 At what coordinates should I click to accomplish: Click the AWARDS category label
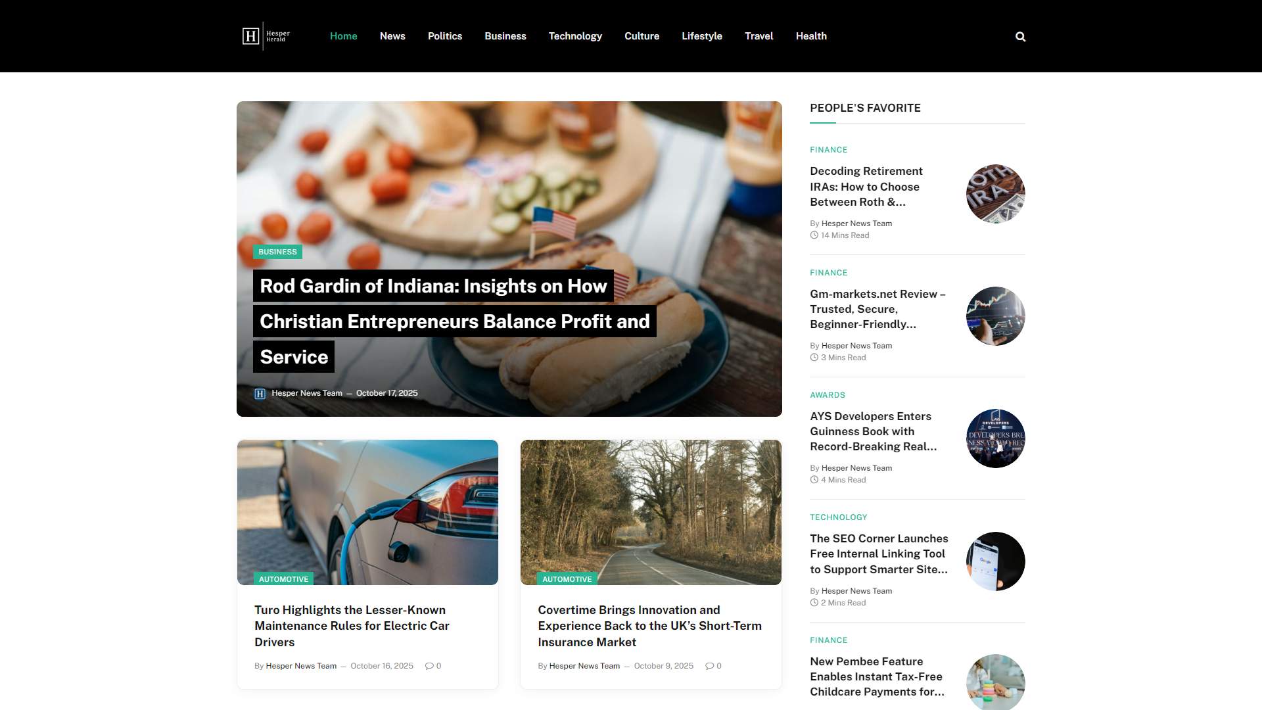[828, 395]
